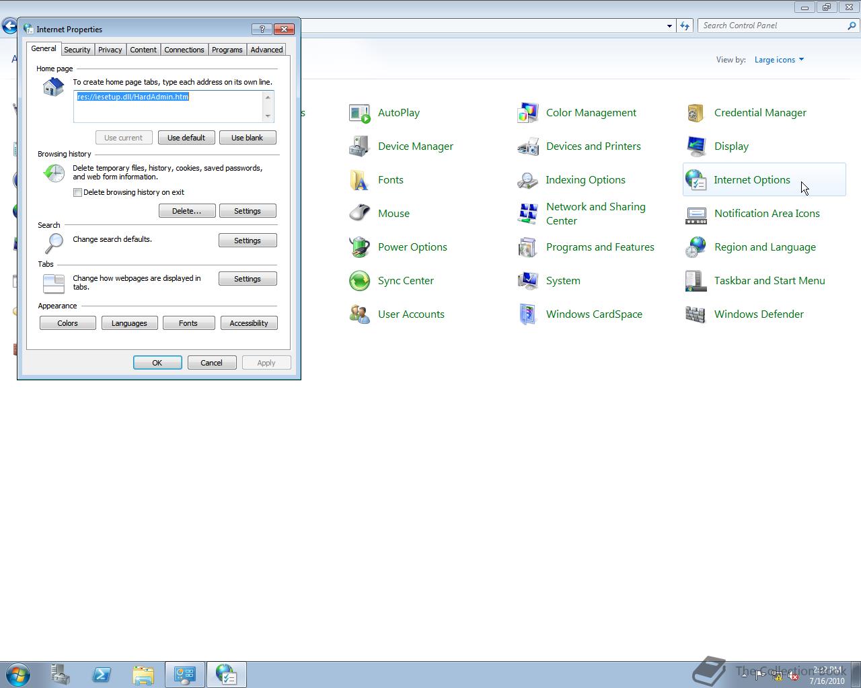Open the Power Options battery icon
The width and height of the screenshot is (861, 688).
click(360, 247)
